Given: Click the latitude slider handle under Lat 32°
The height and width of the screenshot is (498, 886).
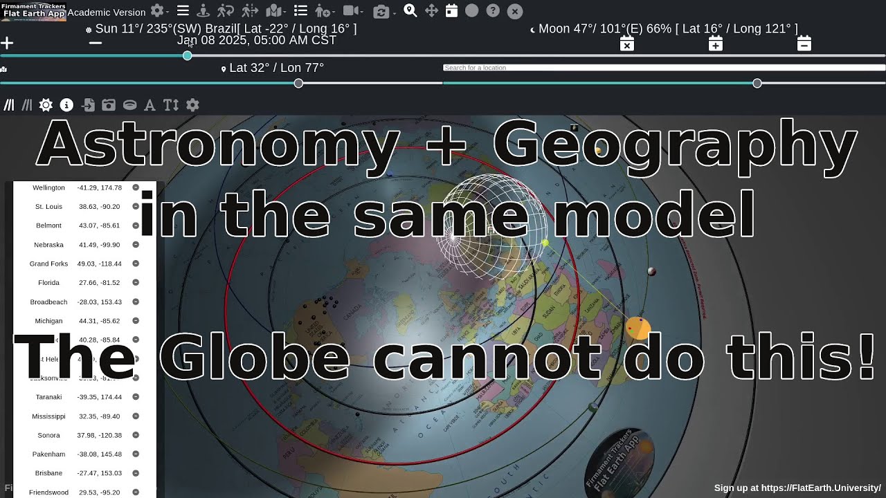Looking at the screenshot, I should point(298,83).
